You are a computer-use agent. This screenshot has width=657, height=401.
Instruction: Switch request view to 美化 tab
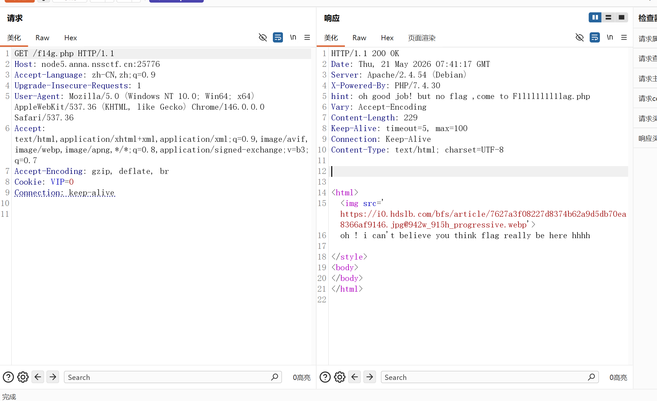[14, 38]
